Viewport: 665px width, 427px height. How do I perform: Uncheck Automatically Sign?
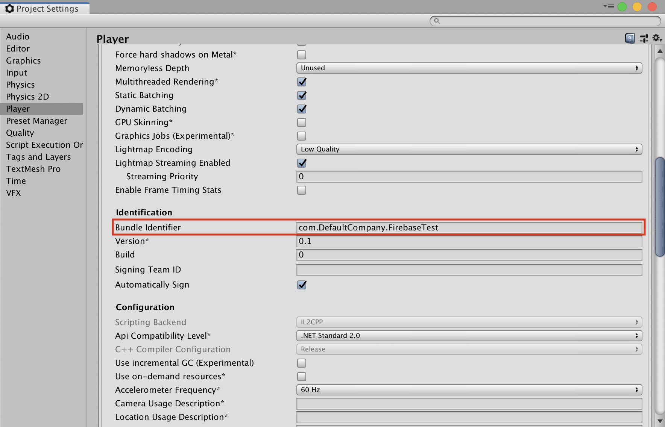point(302,285)
